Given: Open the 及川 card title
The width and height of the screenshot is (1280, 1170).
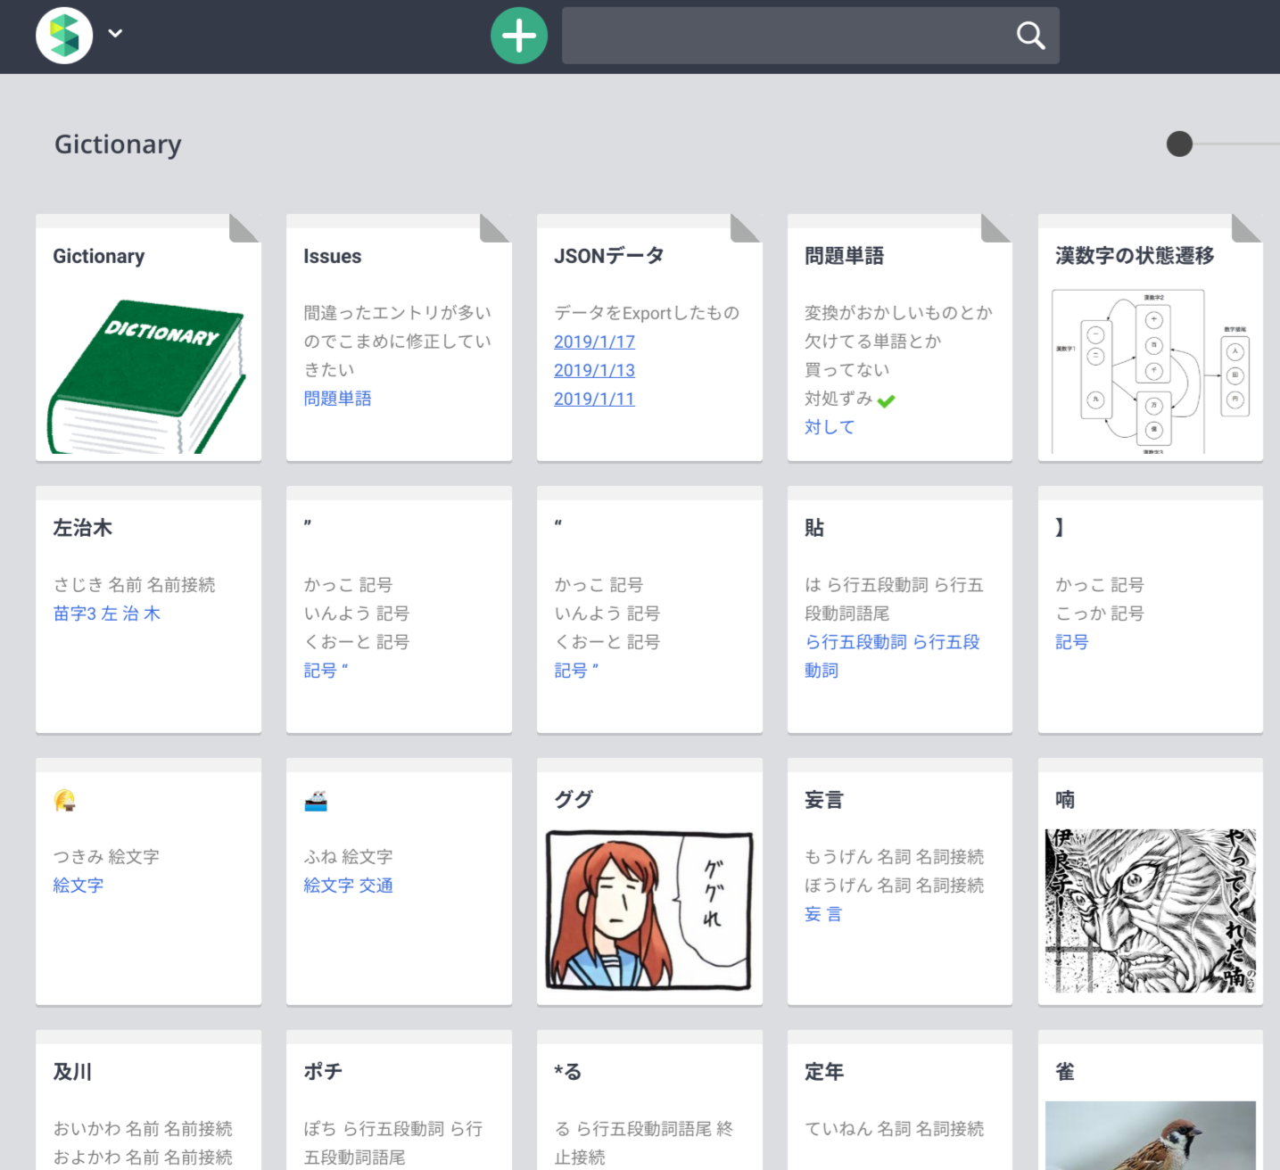Looking at the screenshot, I should pyautogui.click(x=72, y=1072).
